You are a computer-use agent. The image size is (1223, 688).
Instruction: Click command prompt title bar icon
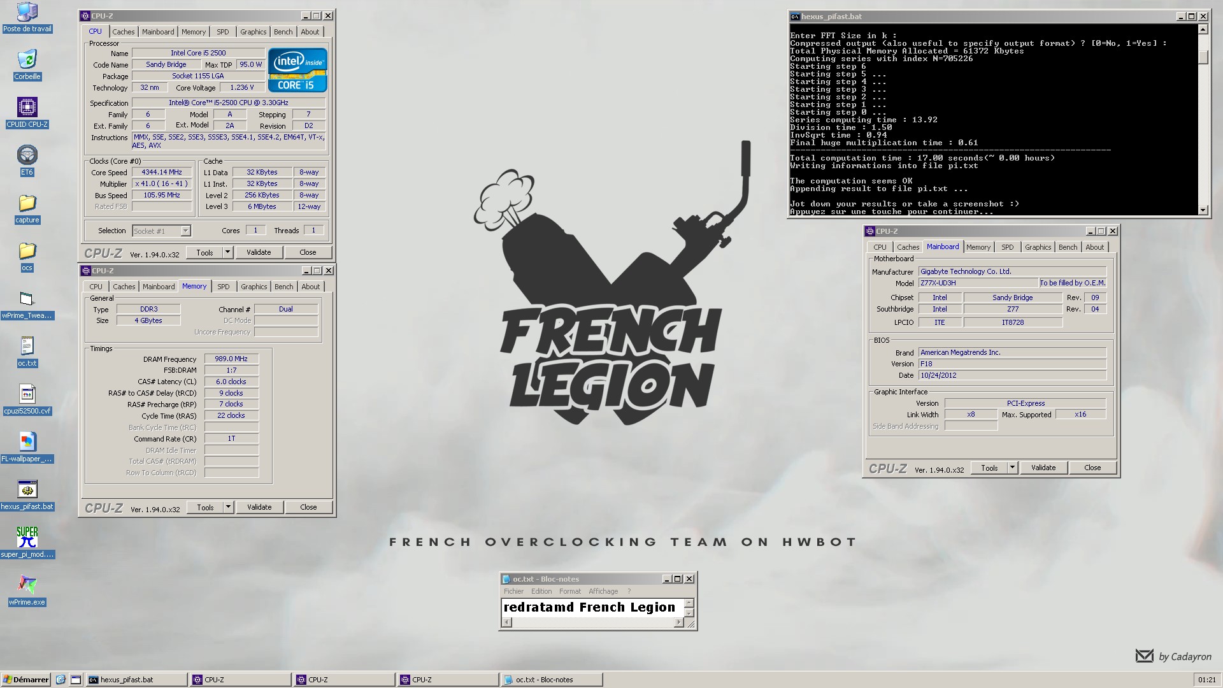coord(795,17)
